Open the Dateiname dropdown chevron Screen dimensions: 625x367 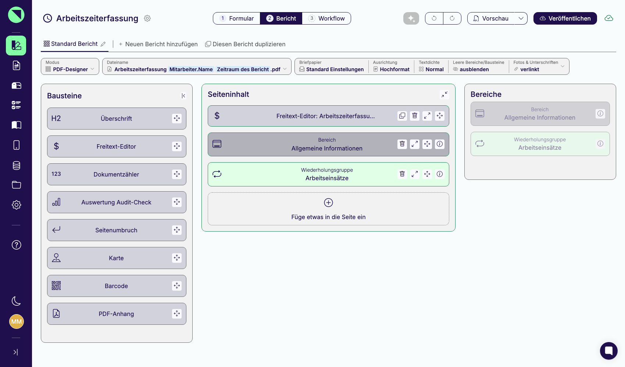(285, 69)
